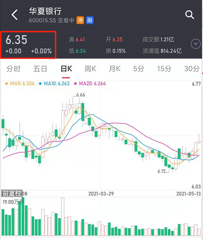
Task: Tap the 6.03 axis price label
Action: point(196,187)
